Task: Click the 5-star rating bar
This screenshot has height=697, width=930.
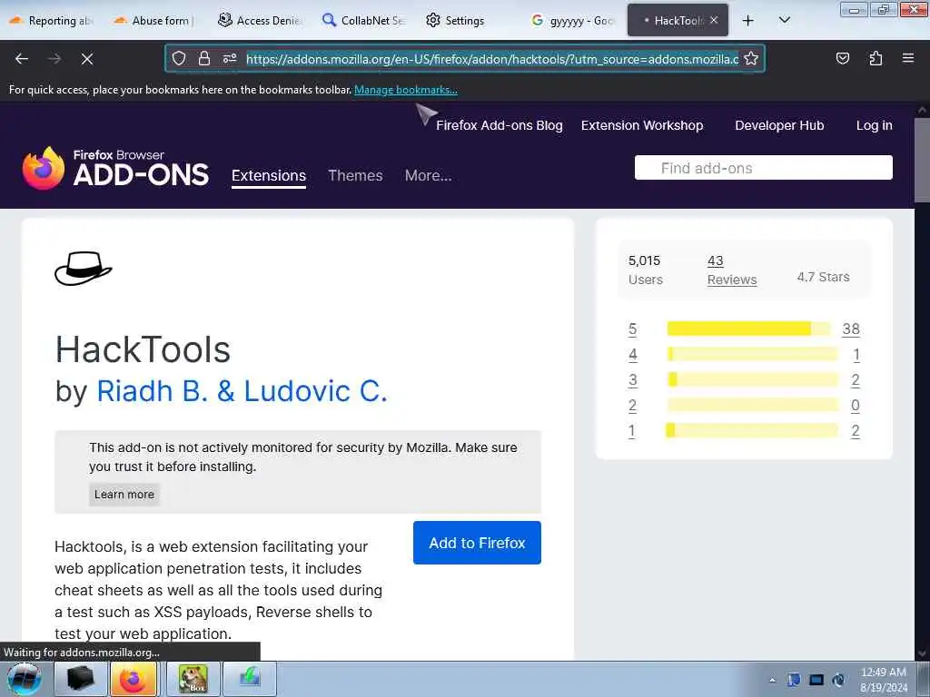Action: coord(749,329)
